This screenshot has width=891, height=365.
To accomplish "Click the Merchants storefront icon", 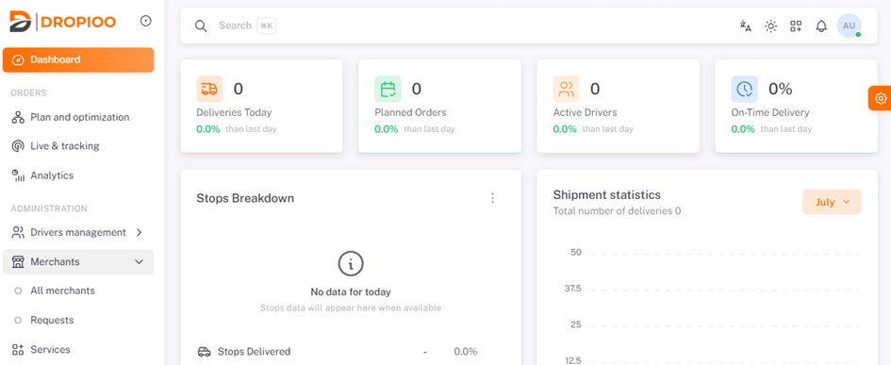I will pos(18,262).
